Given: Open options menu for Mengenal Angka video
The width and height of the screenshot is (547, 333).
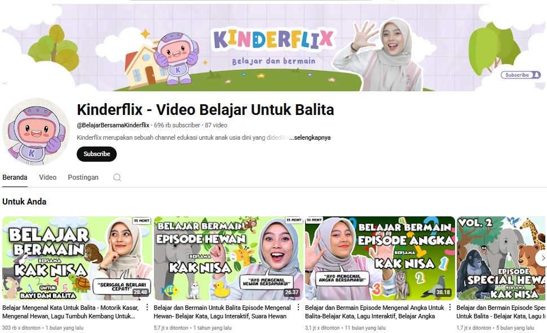Looking at the screenshot, I should 449,307.
